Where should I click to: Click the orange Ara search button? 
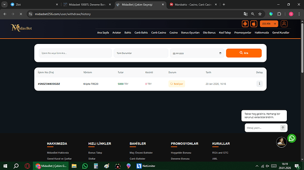pos(244,53)
